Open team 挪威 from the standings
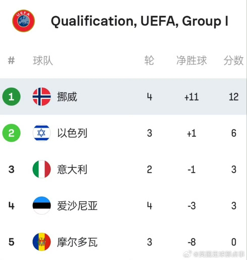This screenshot has height=260, width=247. pyautogui.click(x=67, y=97)
